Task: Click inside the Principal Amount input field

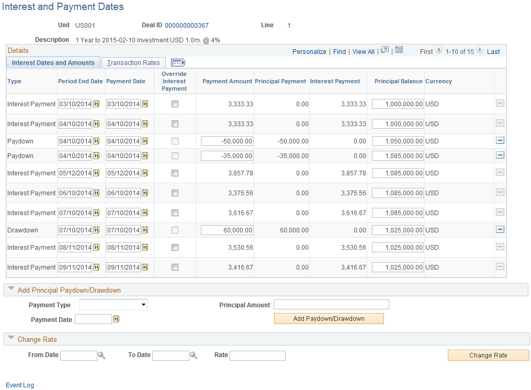Action: (x=331, y=304)
